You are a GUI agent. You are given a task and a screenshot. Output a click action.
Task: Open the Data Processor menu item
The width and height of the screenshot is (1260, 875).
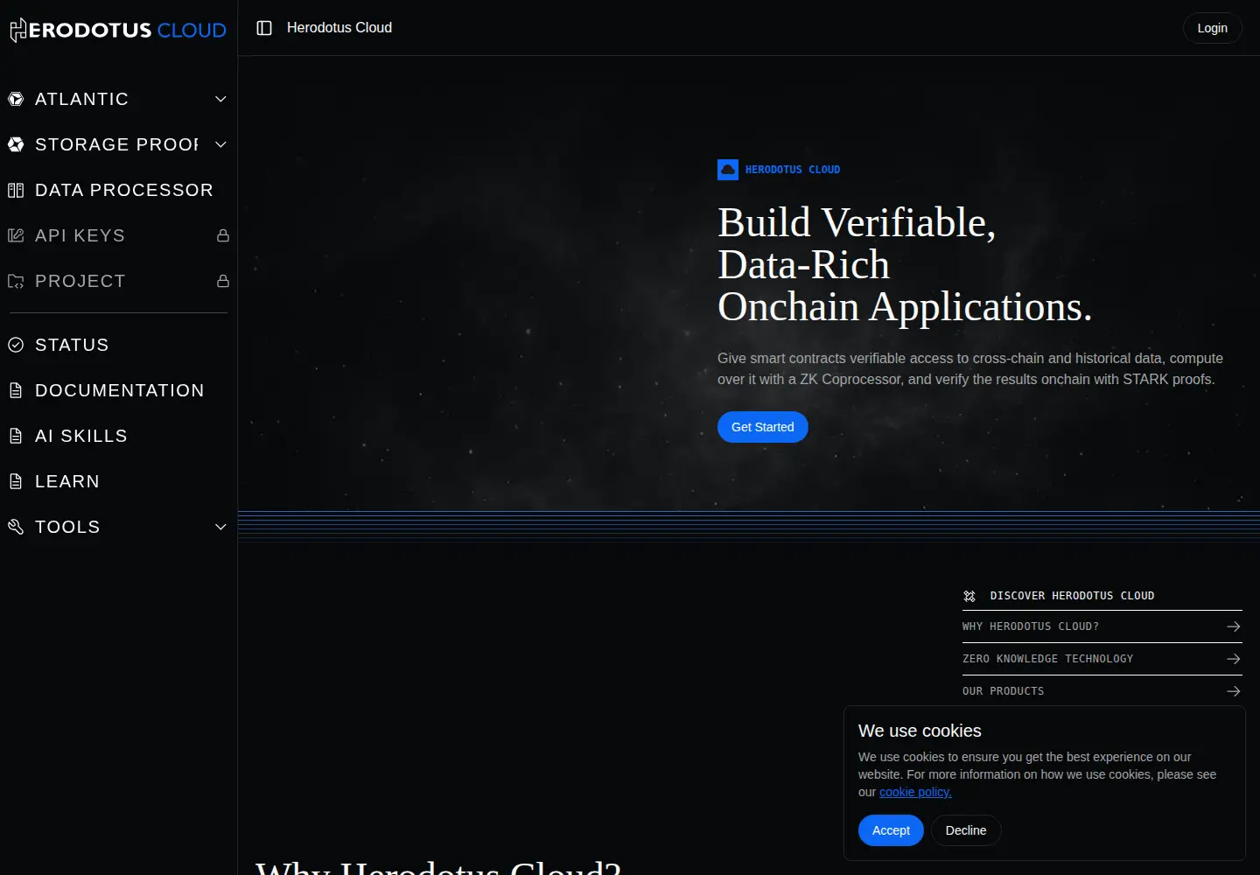[118, 190]
